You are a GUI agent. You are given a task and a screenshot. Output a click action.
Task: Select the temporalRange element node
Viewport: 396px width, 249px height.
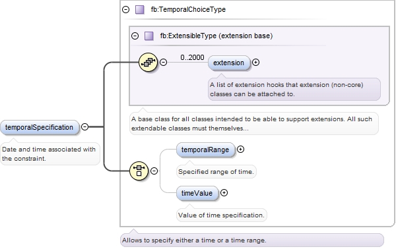pyautogui.click(x=205, y=150)
